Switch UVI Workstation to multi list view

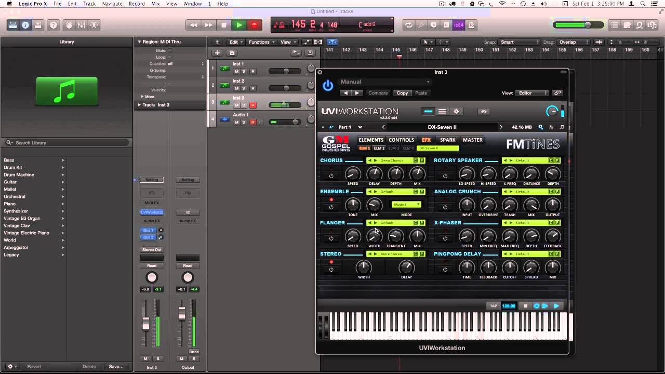(442, 111)
